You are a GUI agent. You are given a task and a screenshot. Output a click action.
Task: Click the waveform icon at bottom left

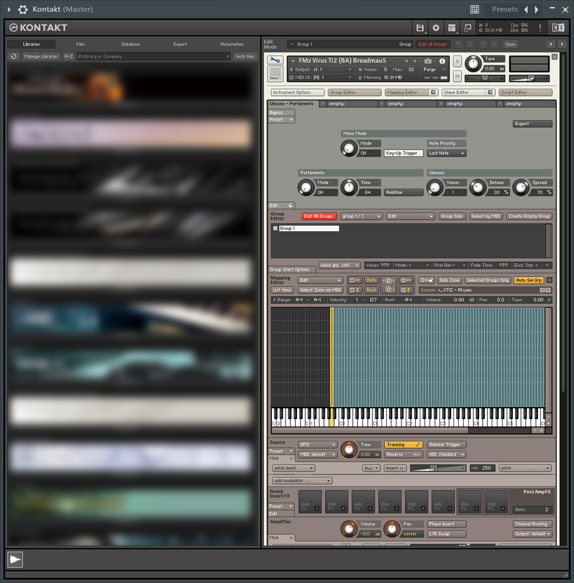tap(15, 559)
